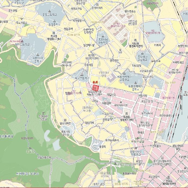The height and width of the screenshot is (188, 188).
Task: Click the 북교초등학교 label
Action: click(x=82, y=78)
